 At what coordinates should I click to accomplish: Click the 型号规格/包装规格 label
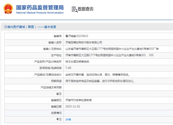(x=51, y=68)
